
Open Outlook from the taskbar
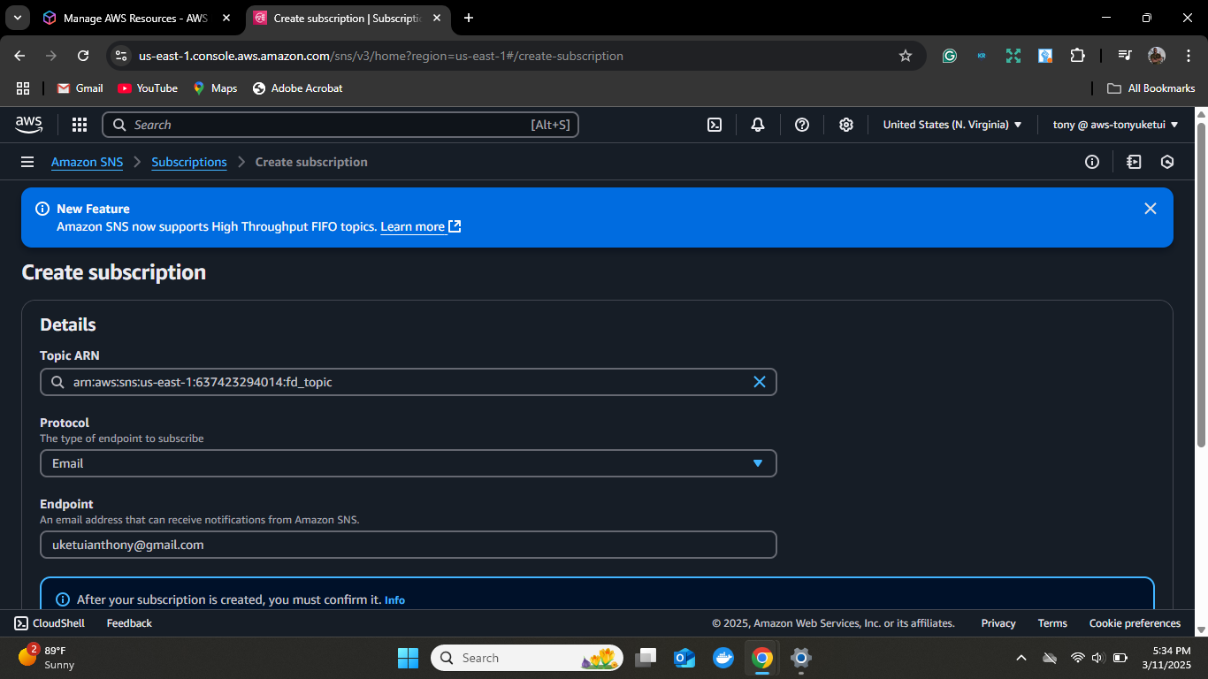684,658
